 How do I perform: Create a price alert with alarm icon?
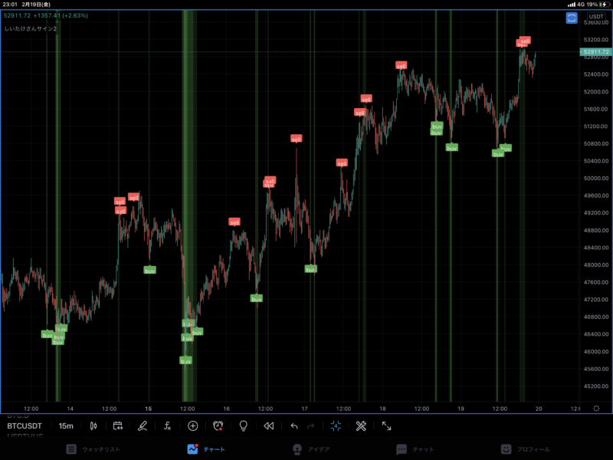click(218, 426)
